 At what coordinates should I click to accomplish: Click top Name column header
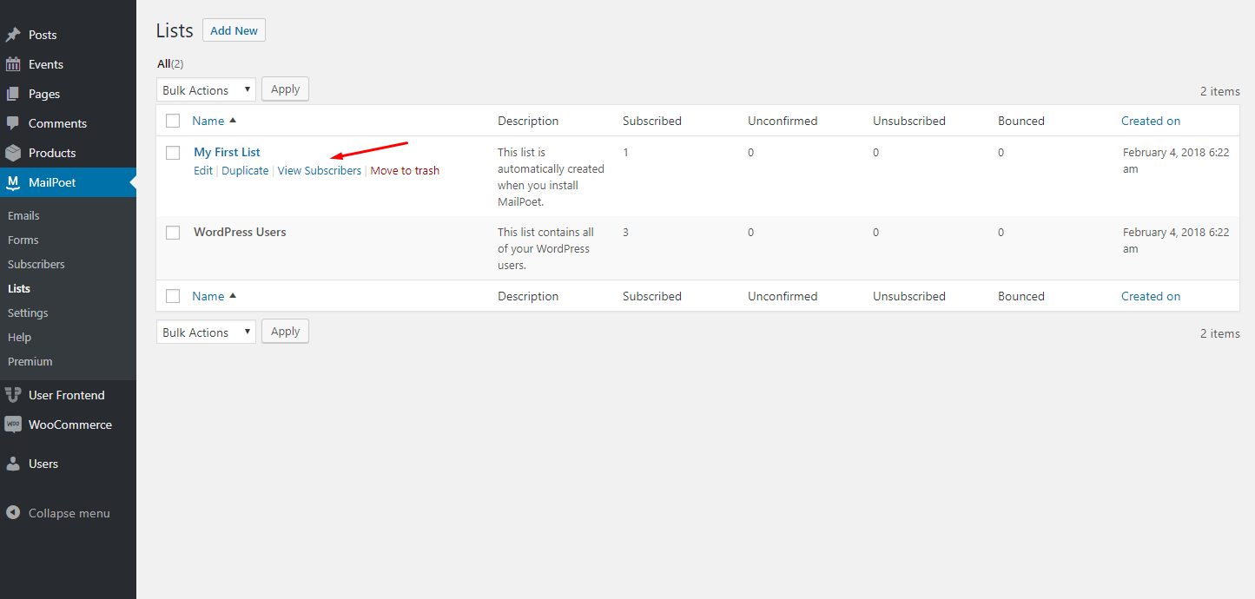(208, 121)
